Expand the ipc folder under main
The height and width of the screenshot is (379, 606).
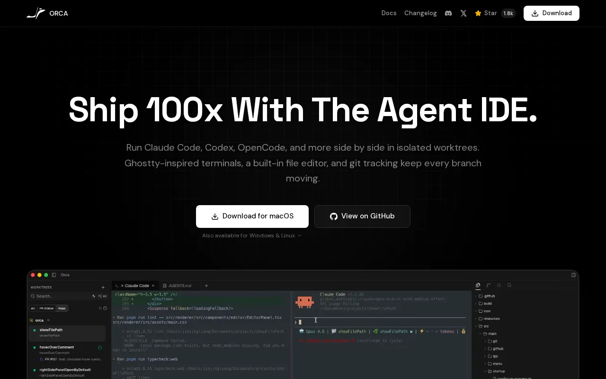point(492,356)
